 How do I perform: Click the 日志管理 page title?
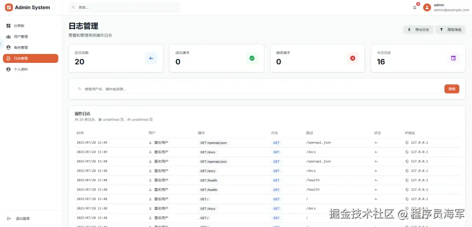83,26
